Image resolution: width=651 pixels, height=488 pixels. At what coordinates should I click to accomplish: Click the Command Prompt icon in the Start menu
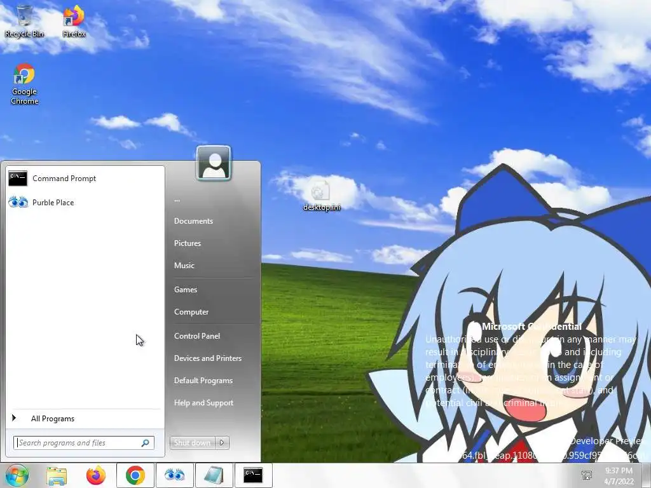coord(18,179)
